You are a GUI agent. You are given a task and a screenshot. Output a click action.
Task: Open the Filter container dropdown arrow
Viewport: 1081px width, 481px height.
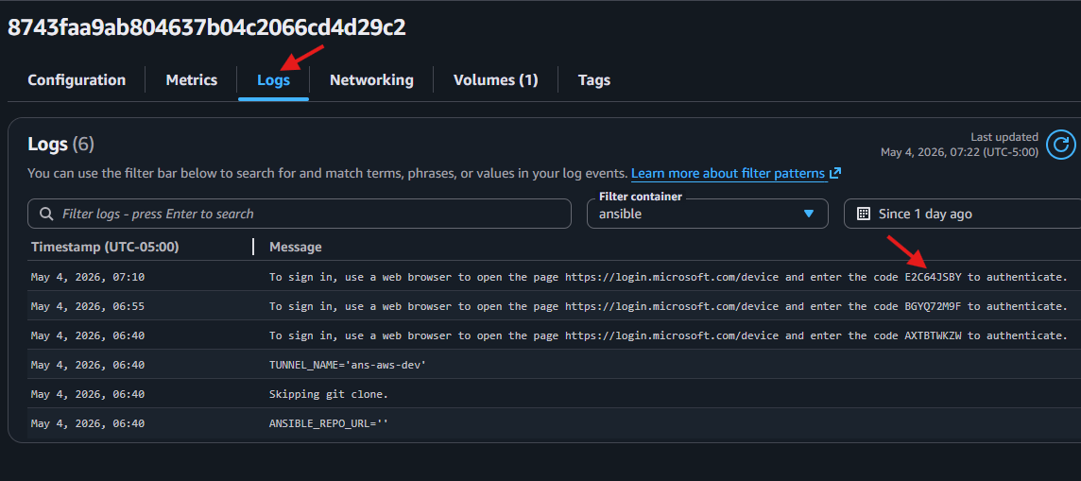click(810, 214)
